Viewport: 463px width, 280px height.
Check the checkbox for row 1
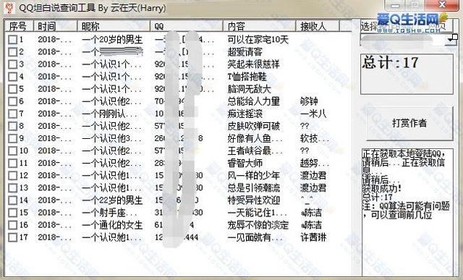point(13,40)
